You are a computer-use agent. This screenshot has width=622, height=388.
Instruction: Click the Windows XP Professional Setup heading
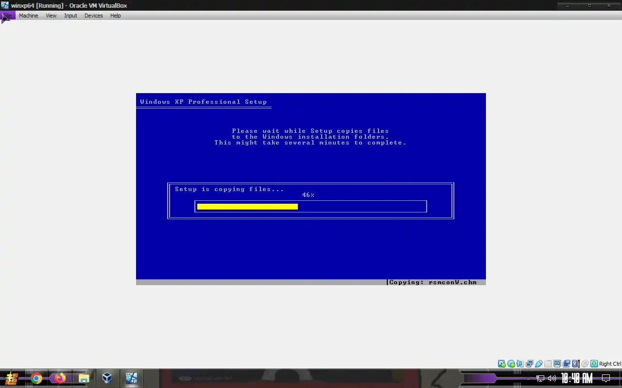click(203, 102)
